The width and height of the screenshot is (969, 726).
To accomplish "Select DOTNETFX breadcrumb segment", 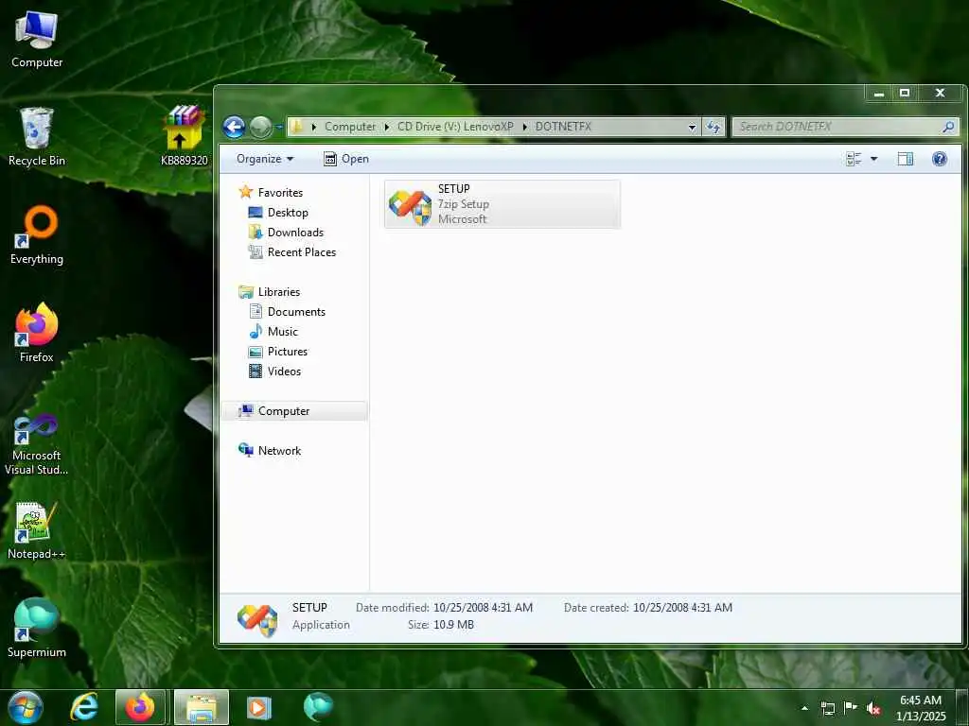I will pos(563,127).
